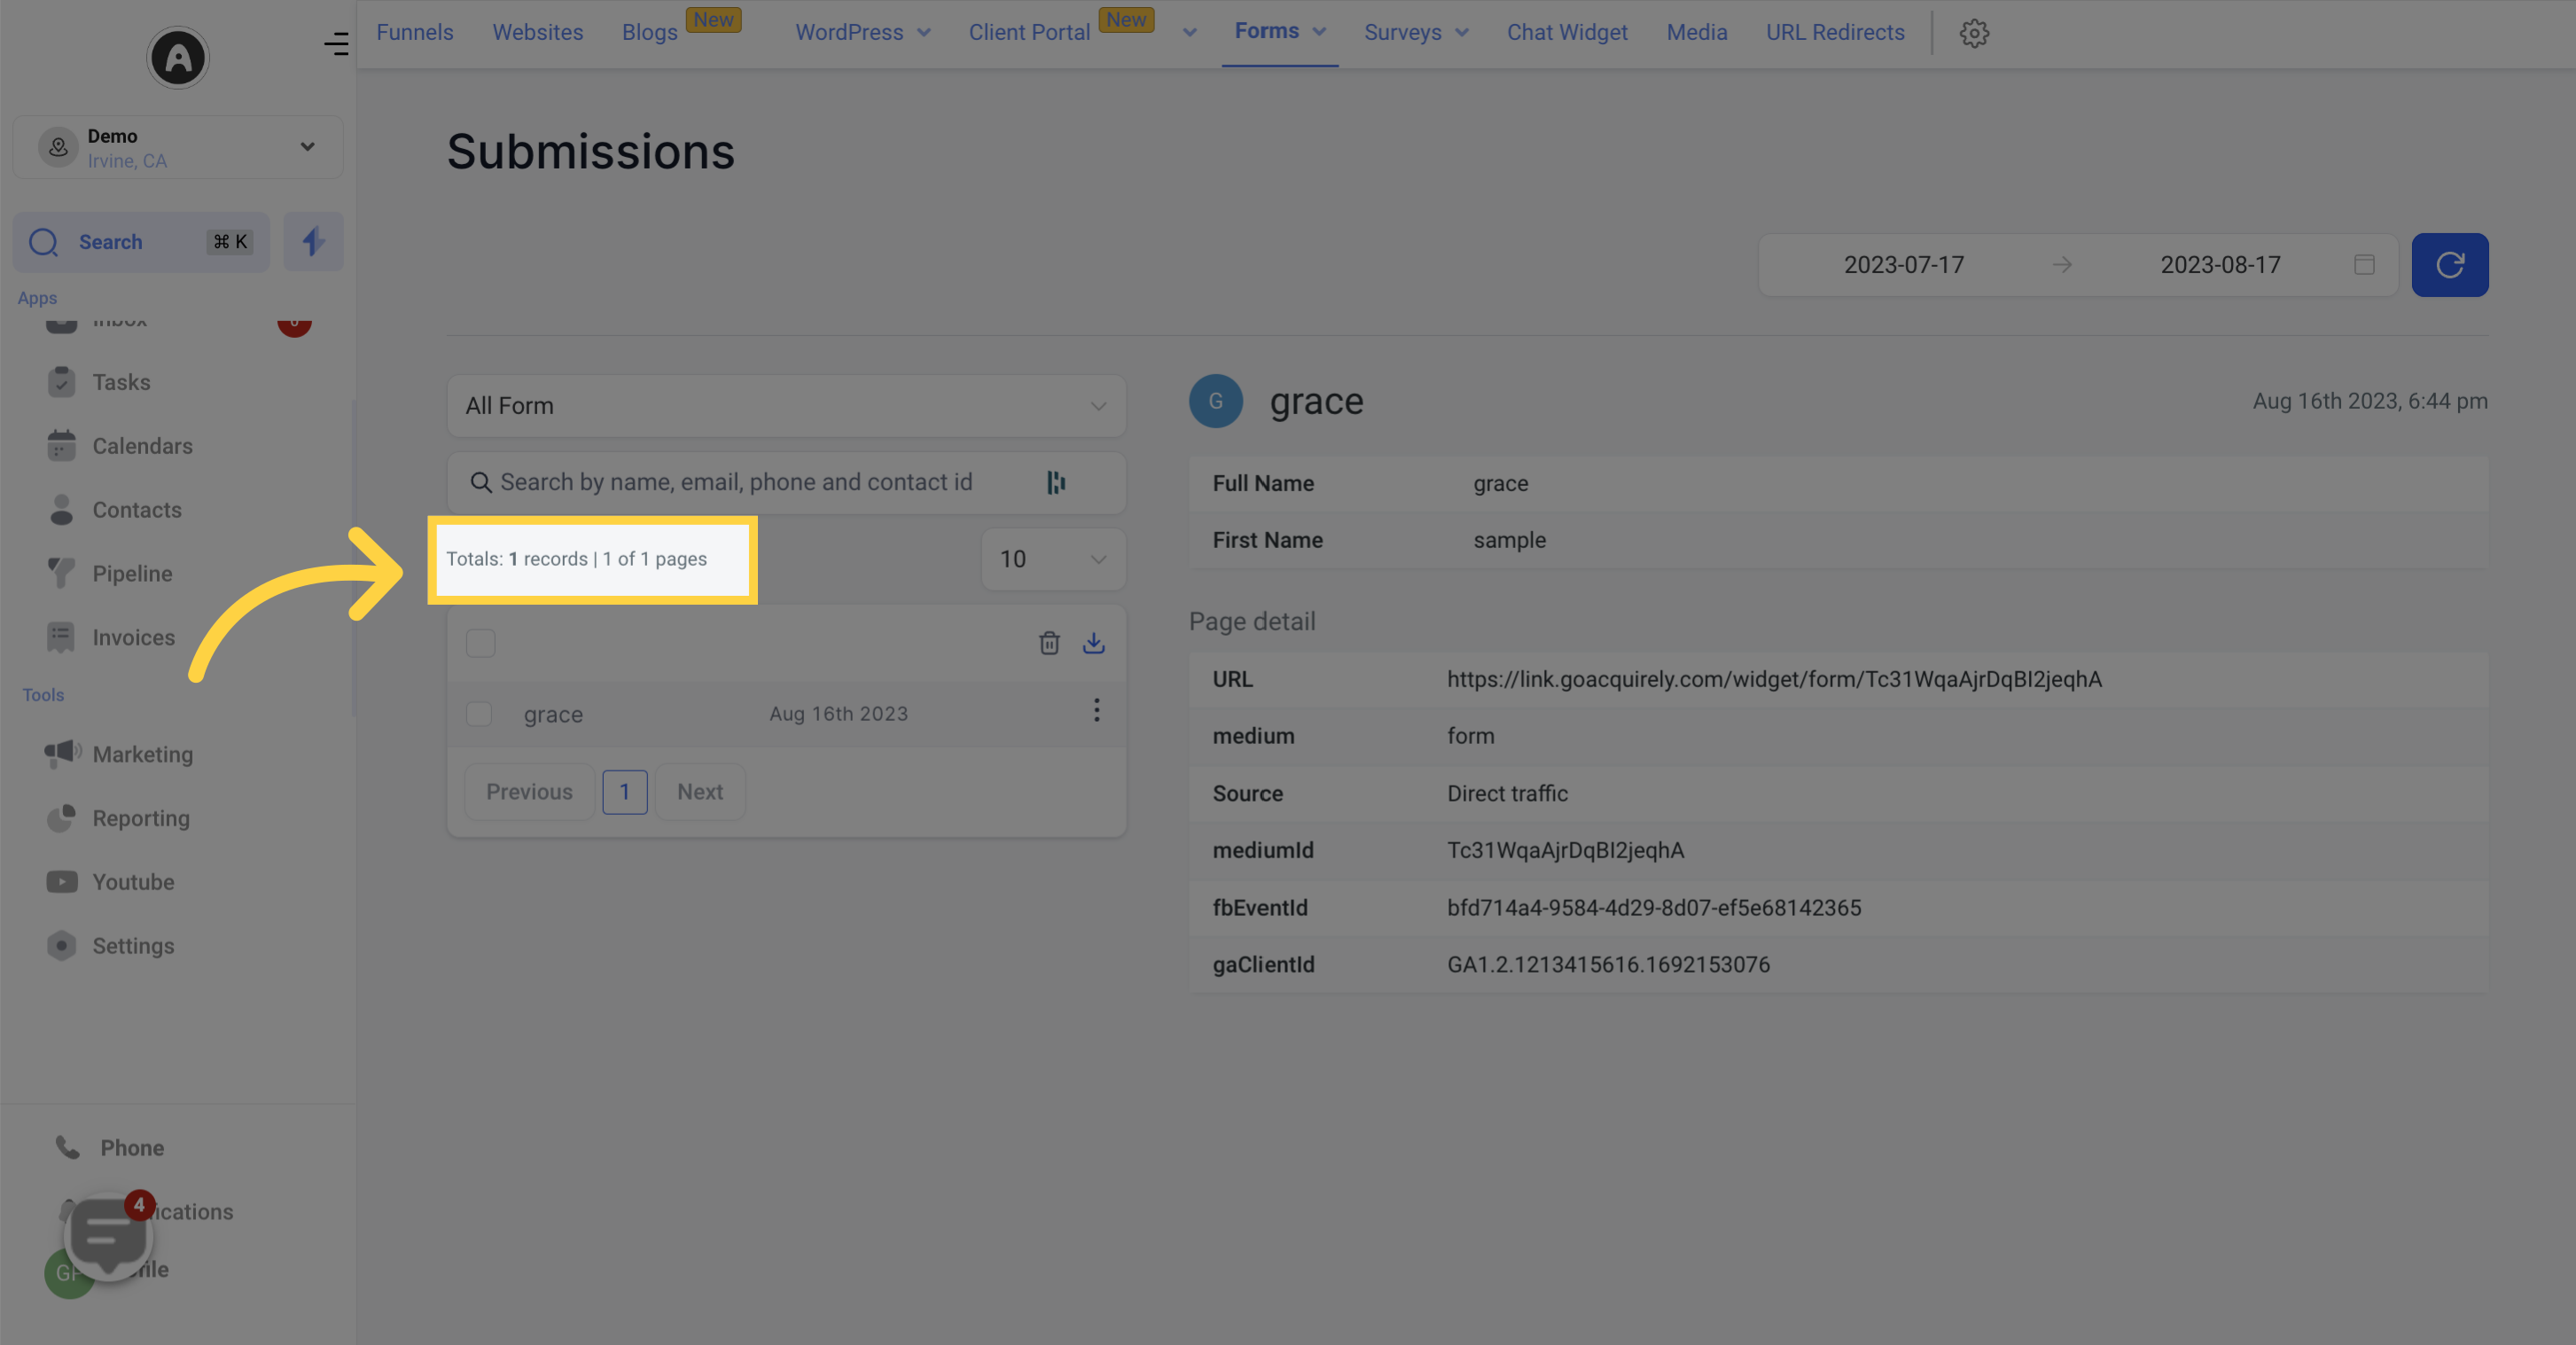
Task: Click the download icon in submissions list
Action: coord(1094,643)
